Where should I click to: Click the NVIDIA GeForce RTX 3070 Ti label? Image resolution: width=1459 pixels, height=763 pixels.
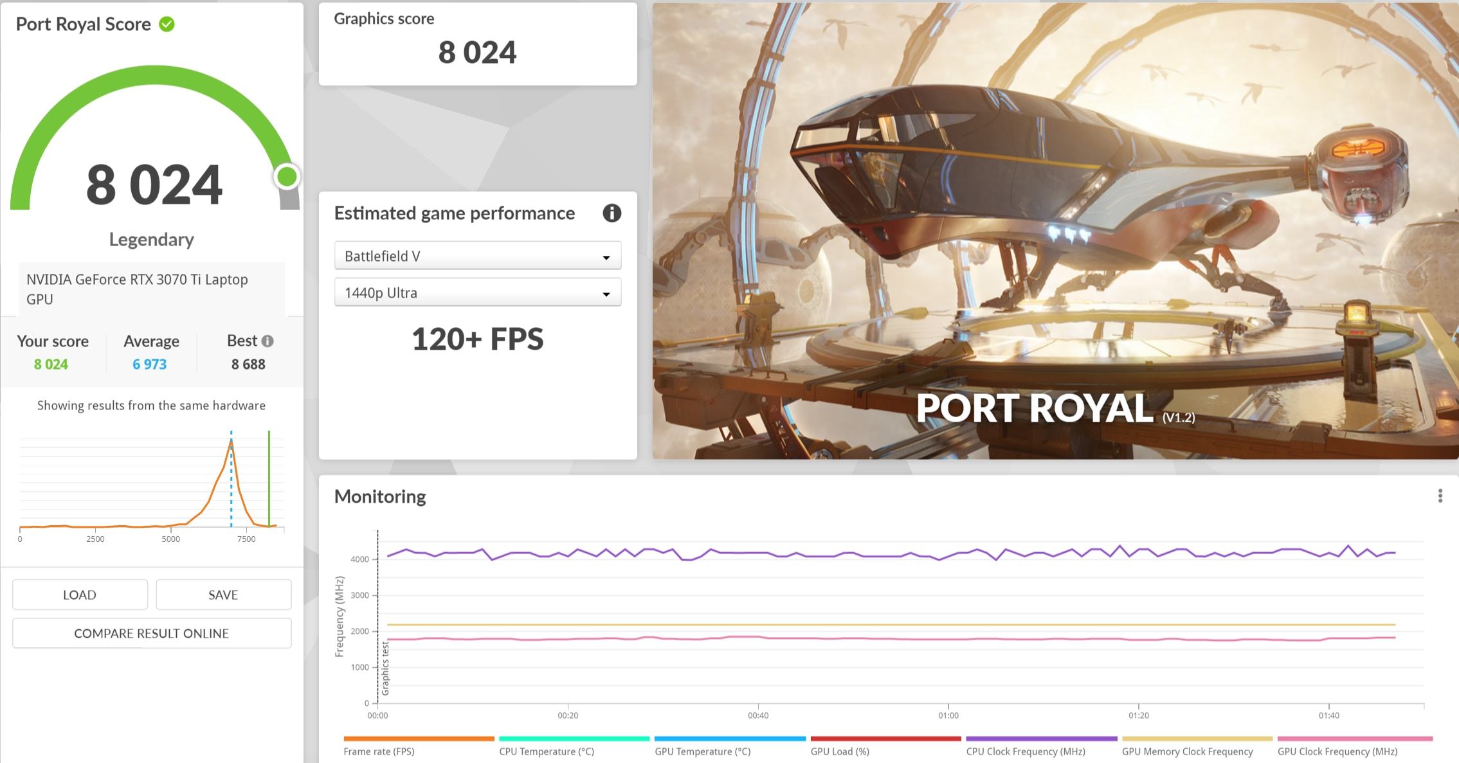tap(137, 289)
